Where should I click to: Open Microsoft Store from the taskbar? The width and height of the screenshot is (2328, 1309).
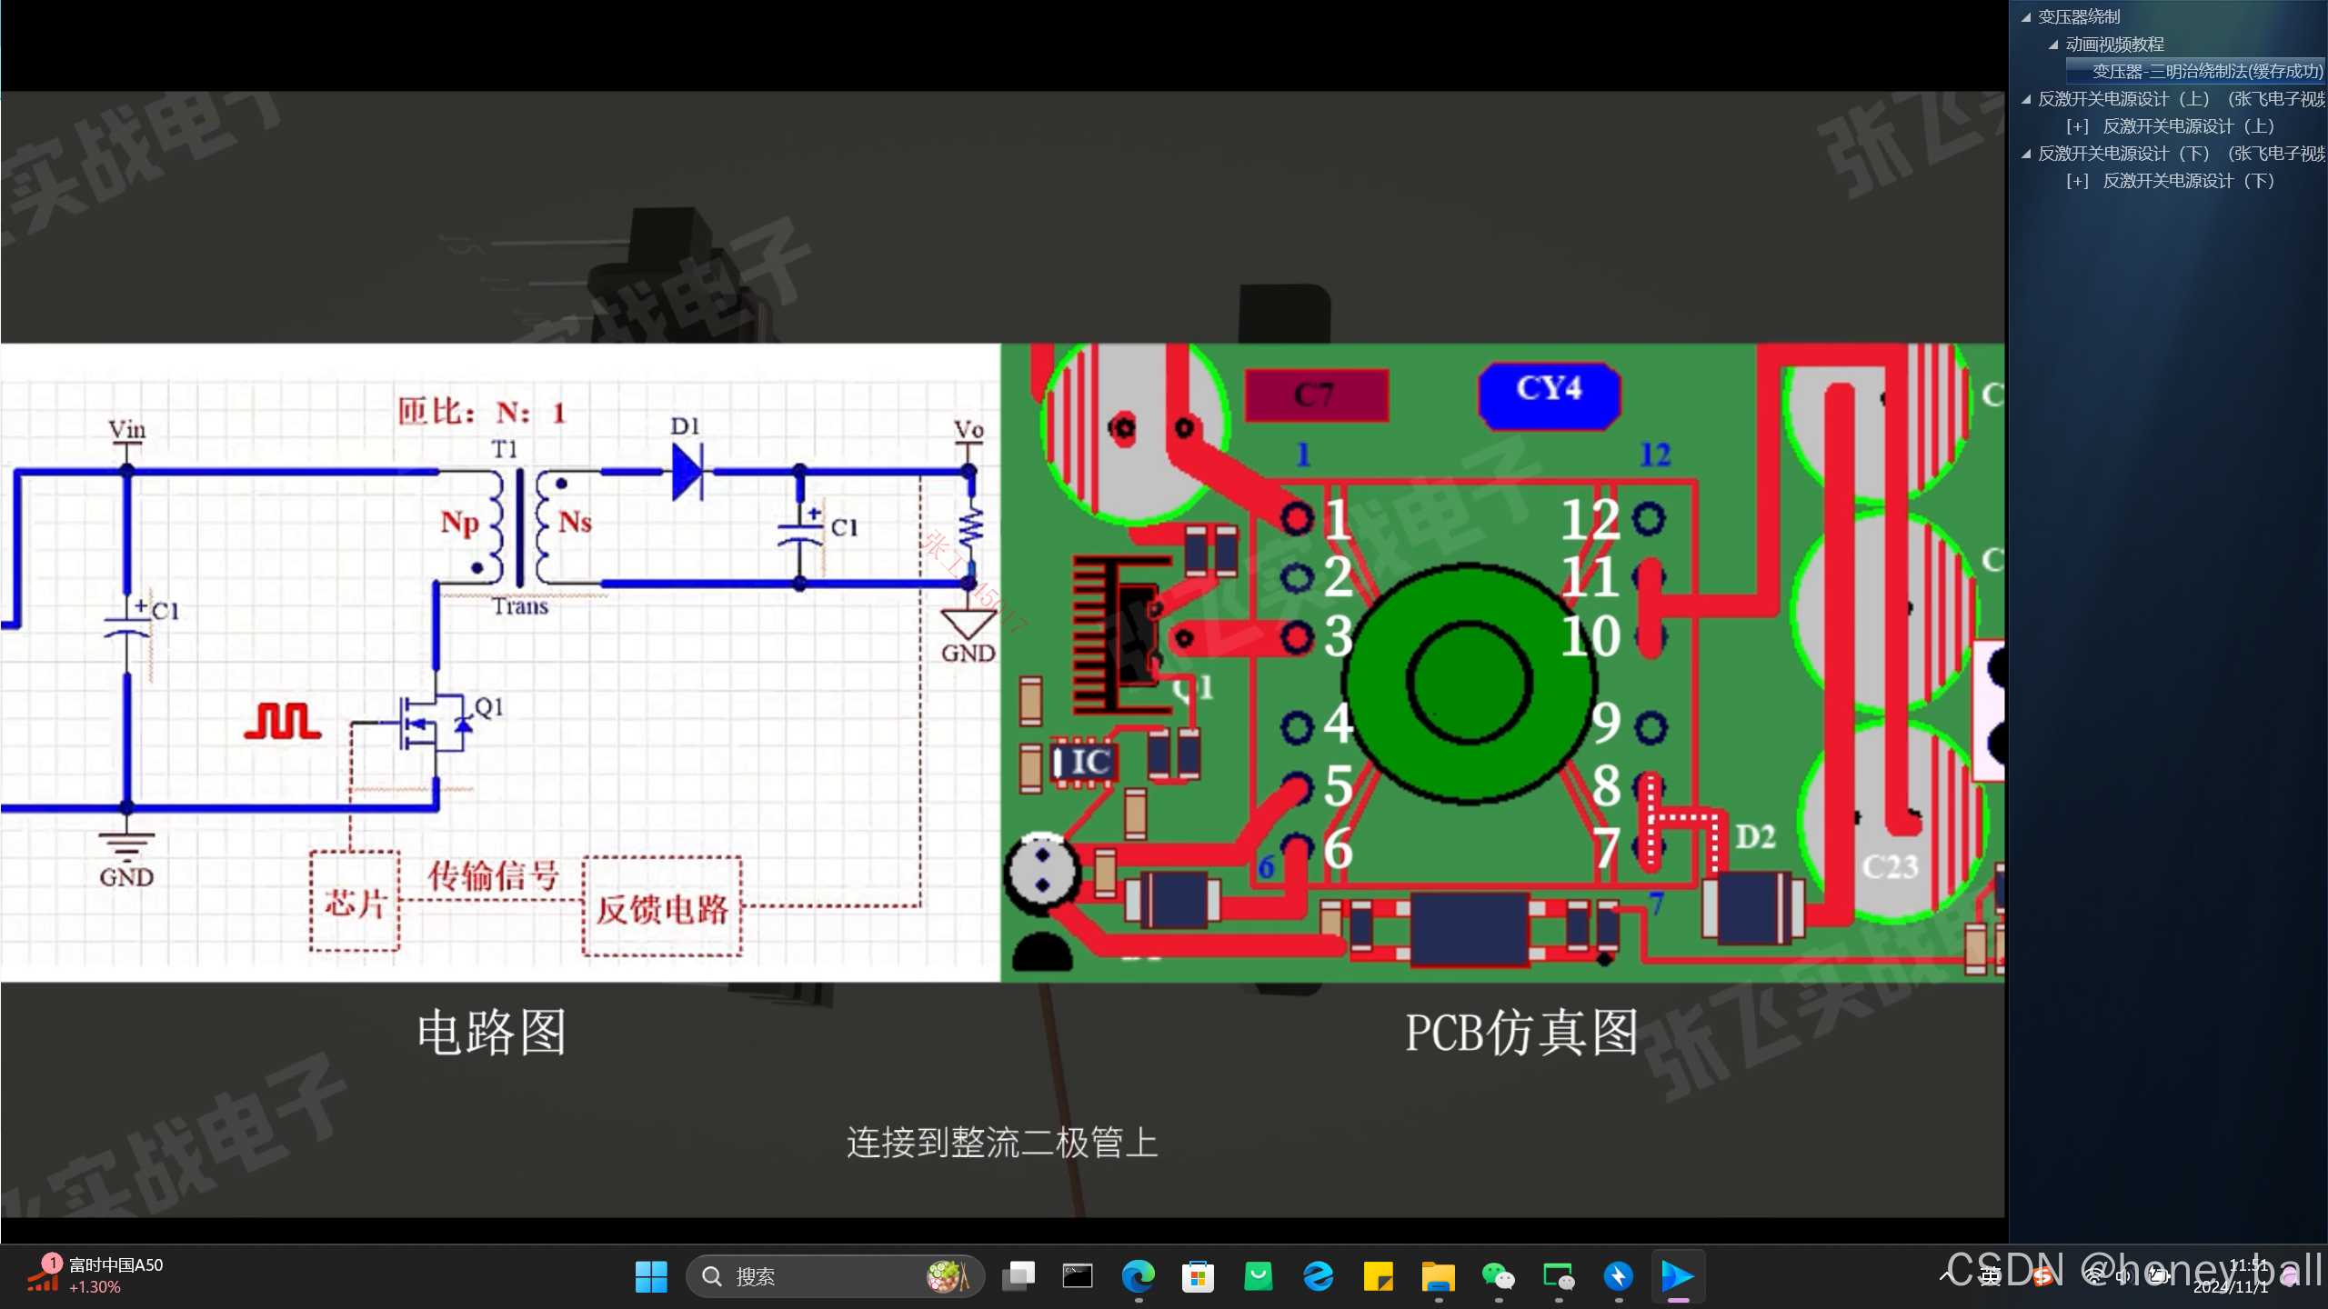(x=1198, y=1276)
